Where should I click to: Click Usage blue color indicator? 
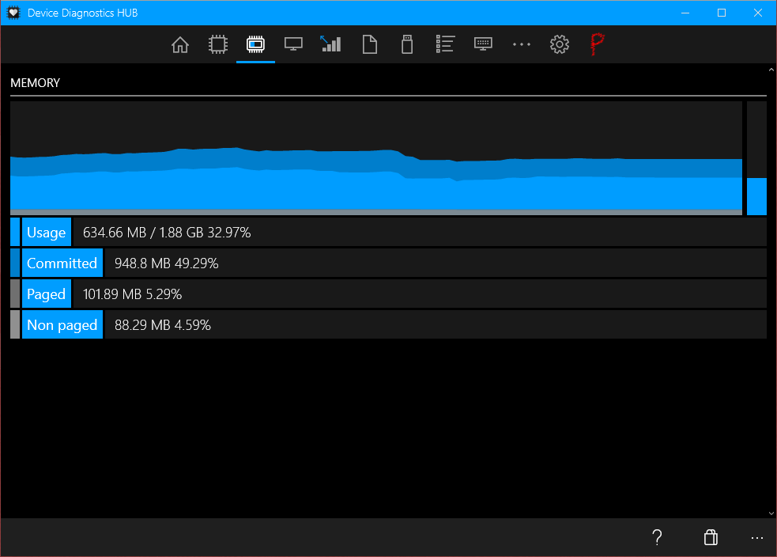pyautogui.click(x=15, y=232)
